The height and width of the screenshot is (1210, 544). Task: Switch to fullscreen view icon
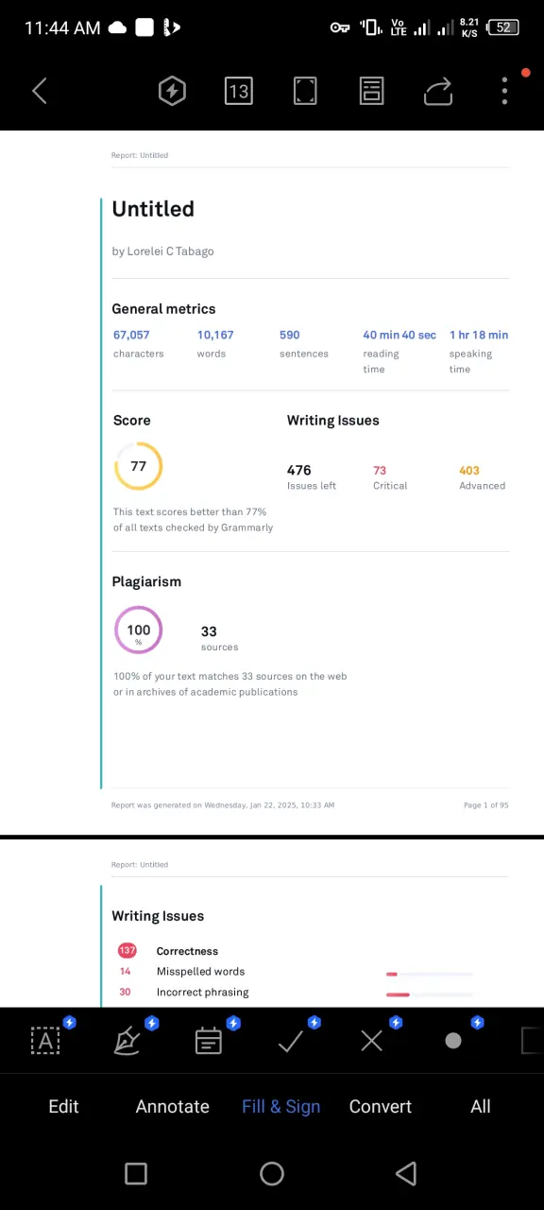pyautogui.click(x=305, y=91)
